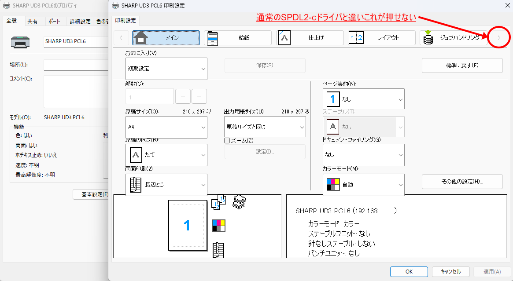
Task: Open the 出力用紙サイズ dropdown
Action: click(x=265, y=127)
